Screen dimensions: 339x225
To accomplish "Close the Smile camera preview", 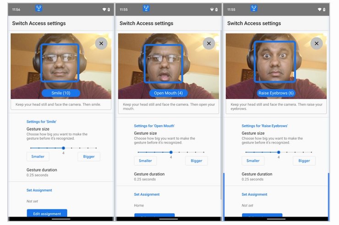I will (101, 44).
